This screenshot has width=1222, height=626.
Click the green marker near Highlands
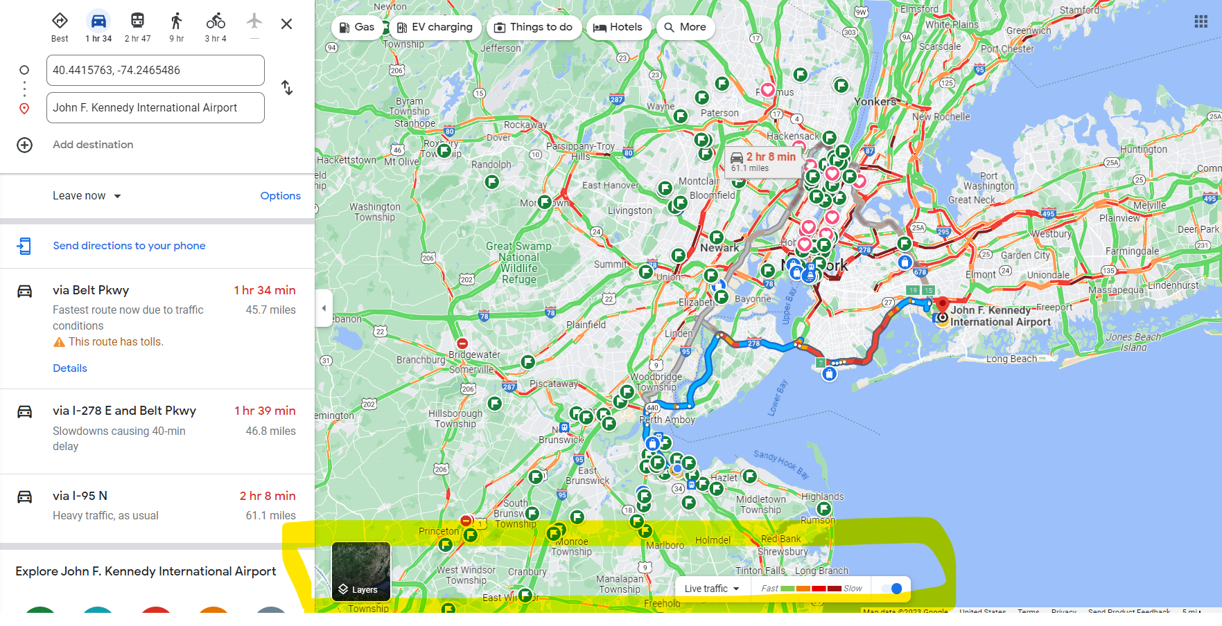pos(824,510)
